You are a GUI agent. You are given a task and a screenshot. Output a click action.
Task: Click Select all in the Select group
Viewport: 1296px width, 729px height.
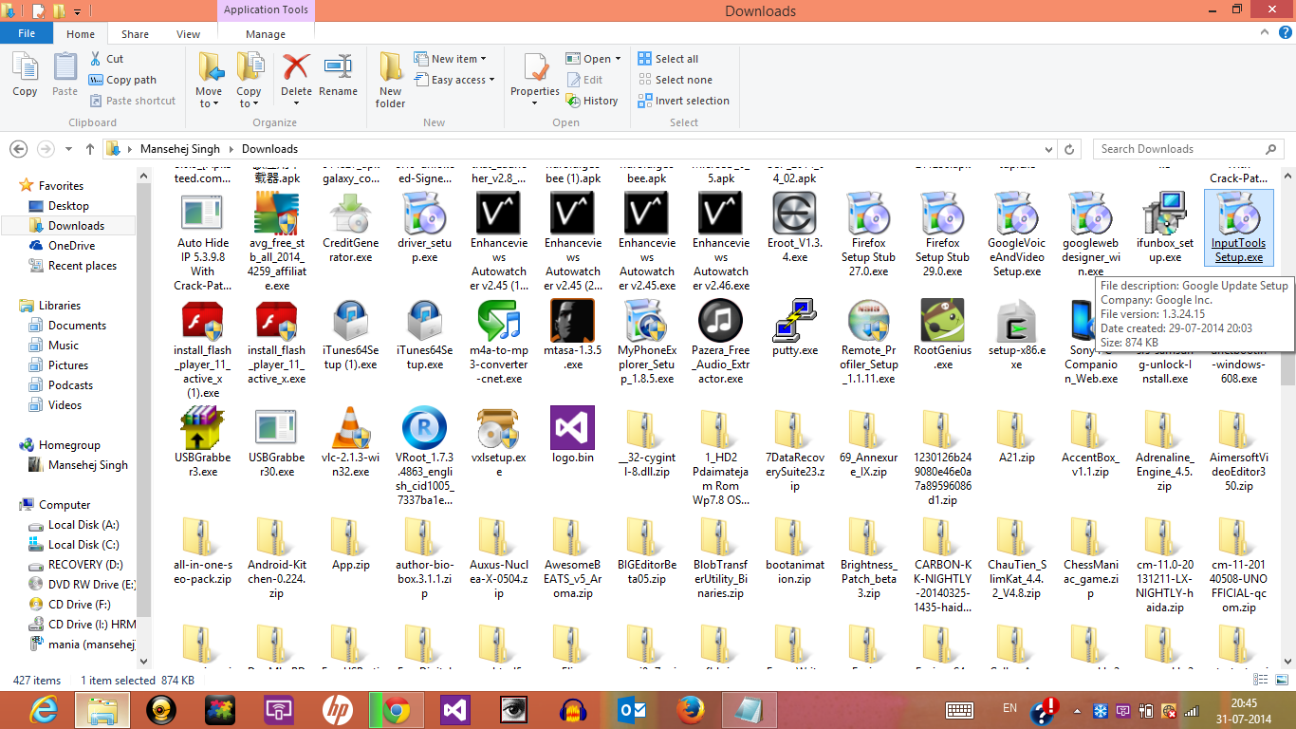coord(668,59)
